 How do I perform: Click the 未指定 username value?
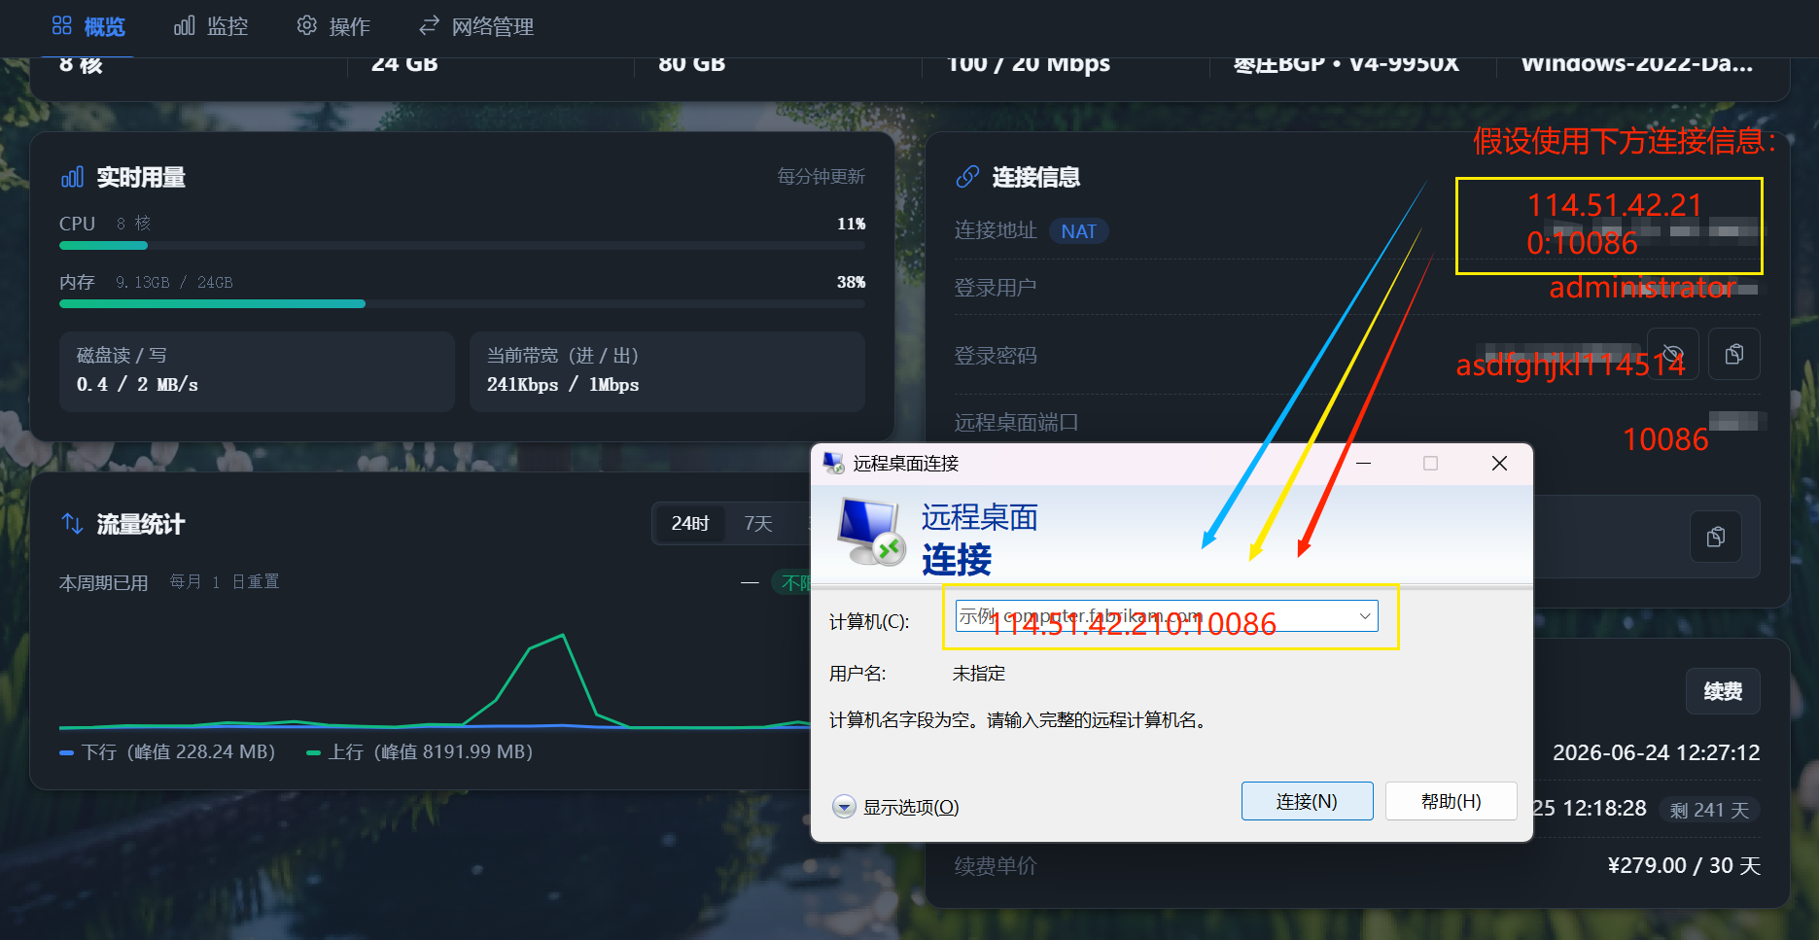pyautogui.click(x=979, y=674)
